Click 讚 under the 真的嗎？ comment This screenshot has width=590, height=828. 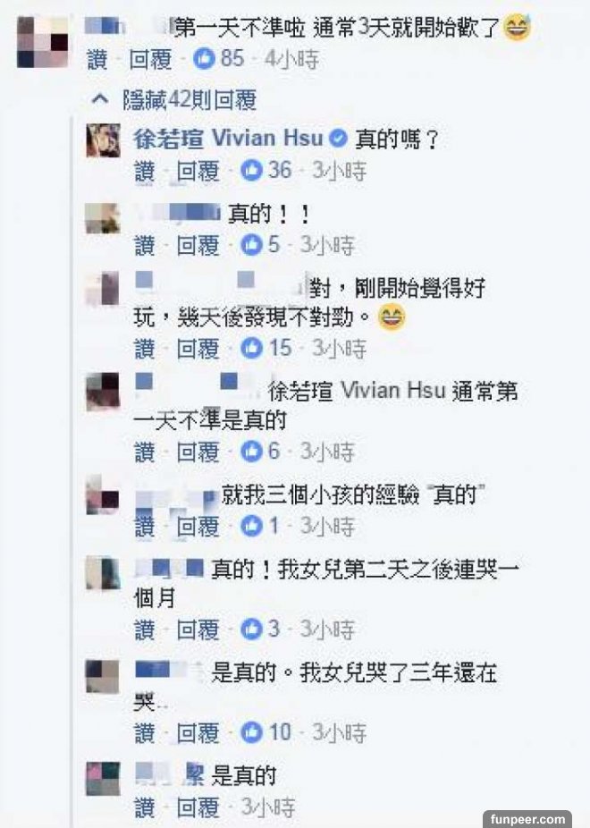click(145, 171)
